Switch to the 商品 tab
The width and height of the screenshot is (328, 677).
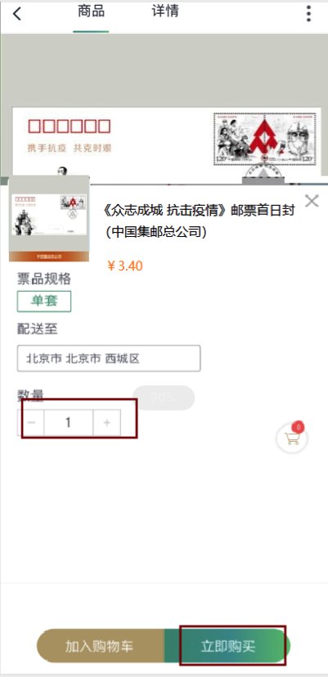tap(91, 11)
